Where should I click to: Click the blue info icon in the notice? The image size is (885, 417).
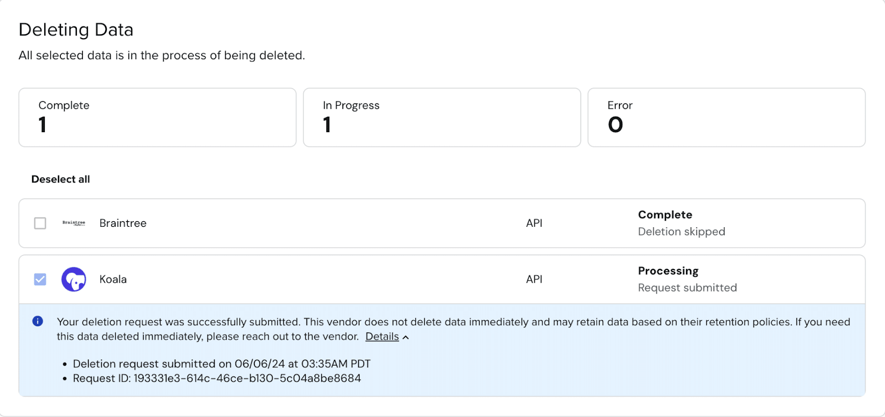(38, 321)
